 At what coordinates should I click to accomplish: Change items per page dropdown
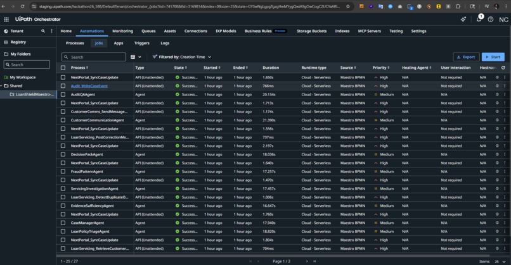(x=500, y=261)
